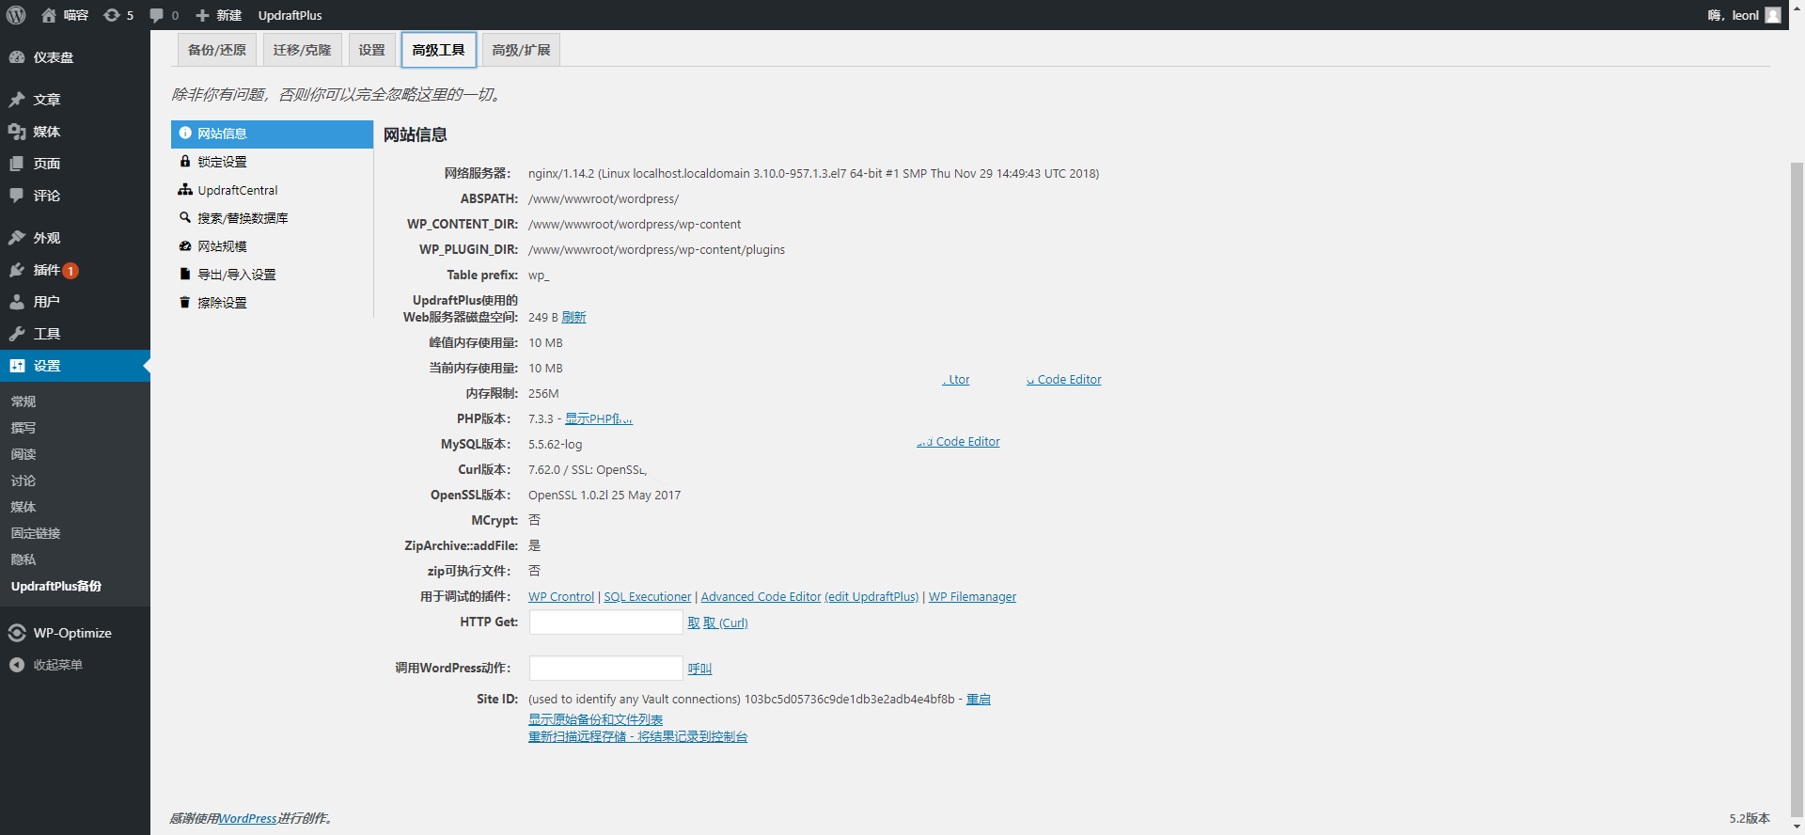
Task: Select 搜索/替换数据库 in the tools list
Action: tap(243, 218)
